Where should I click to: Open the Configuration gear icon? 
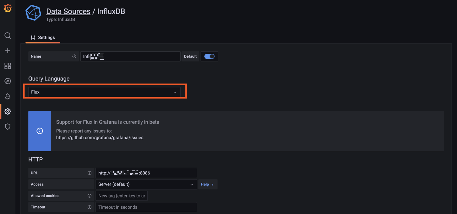[8, 111]
